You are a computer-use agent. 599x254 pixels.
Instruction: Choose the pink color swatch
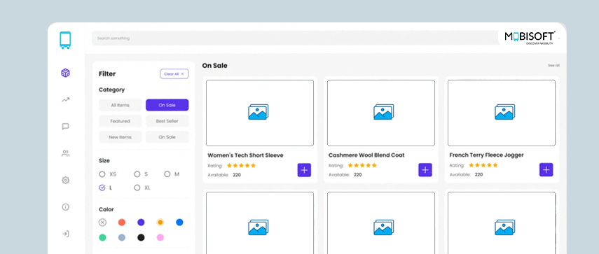(x=160, y=238)
